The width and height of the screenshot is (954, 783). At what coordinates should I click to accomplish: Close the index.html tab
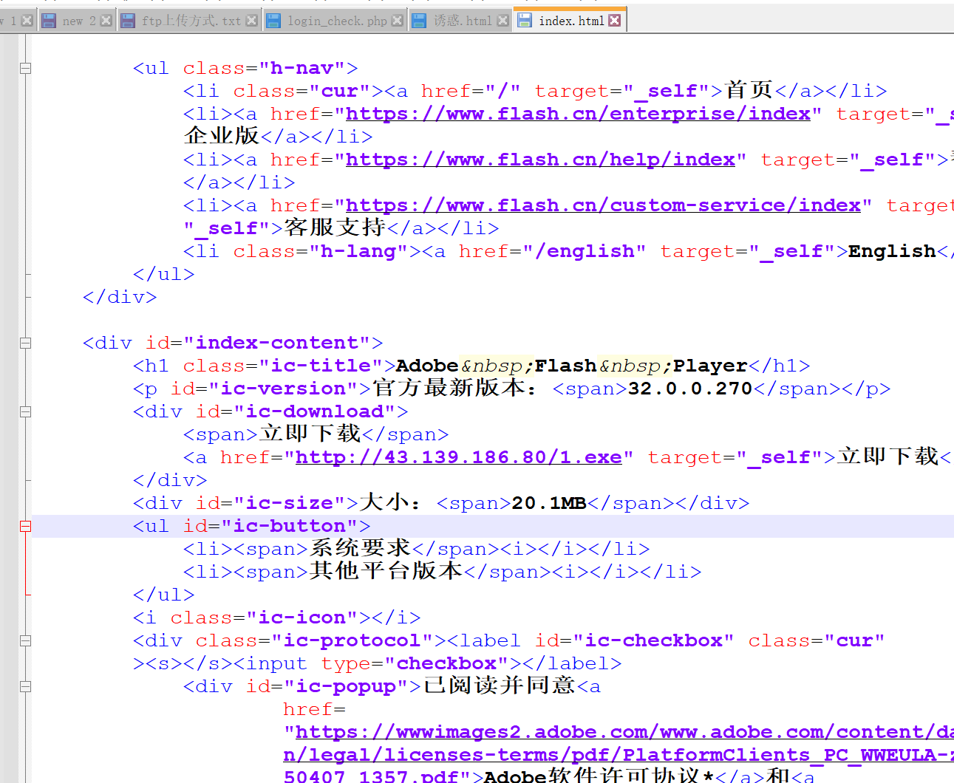pos(615,21)
